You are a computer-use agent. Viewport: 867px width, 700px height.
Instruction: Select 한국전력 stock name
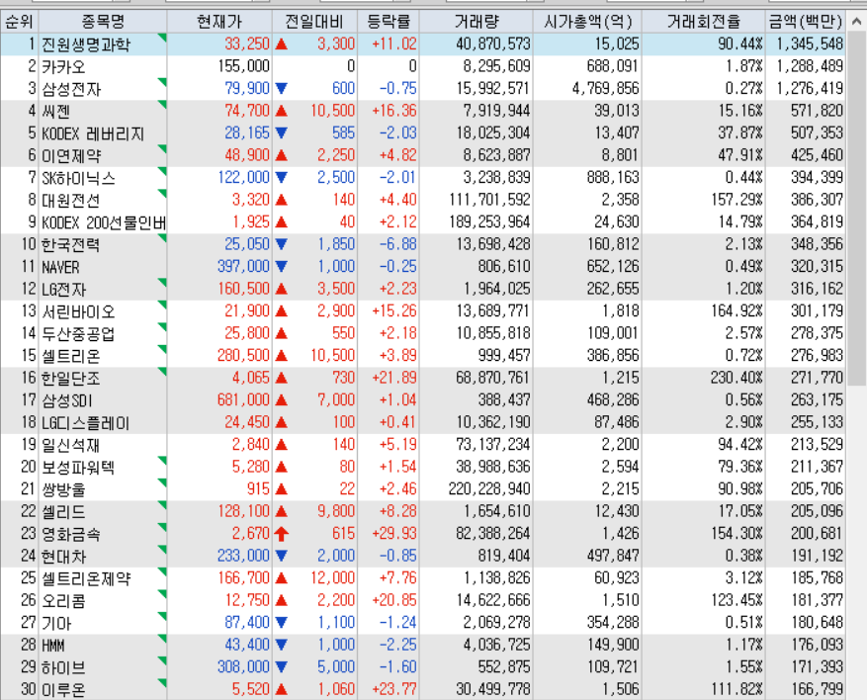click(x=71, y=244)
